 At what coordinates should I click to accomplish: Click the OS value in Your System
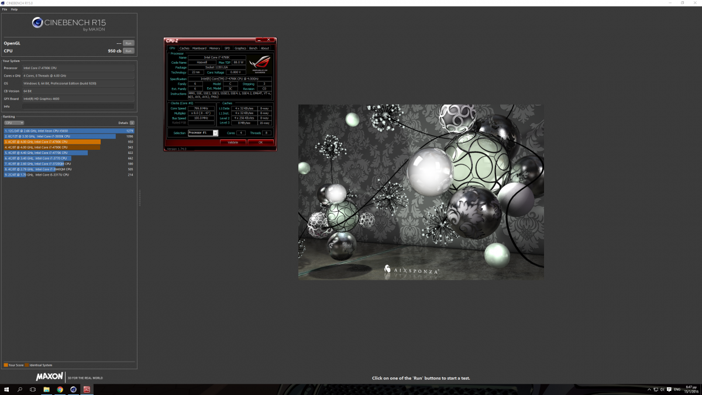(x=78, y=83)
